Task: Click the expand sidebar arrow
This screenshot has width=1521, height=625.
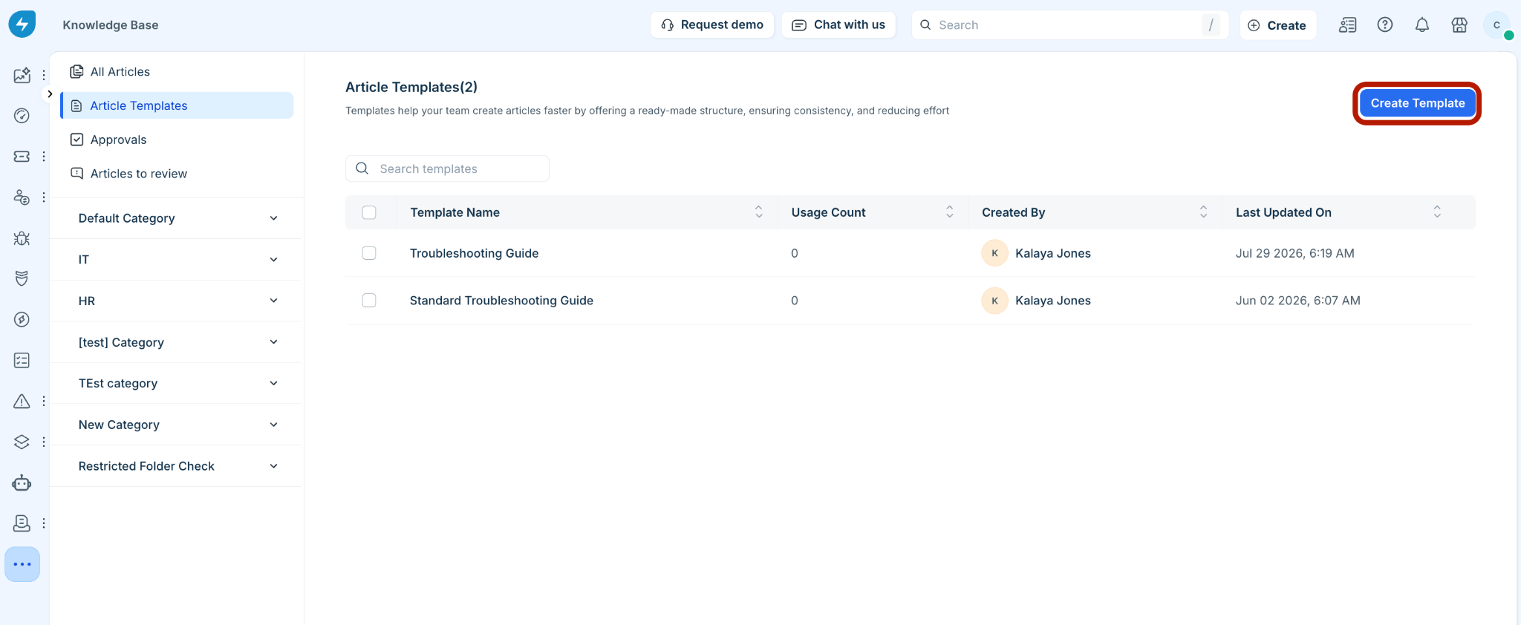Action: click(50, 94)
